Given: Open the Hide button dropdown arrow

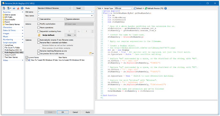Looking at the screenshot, I should pyautogui.click(x=75, y=35).
